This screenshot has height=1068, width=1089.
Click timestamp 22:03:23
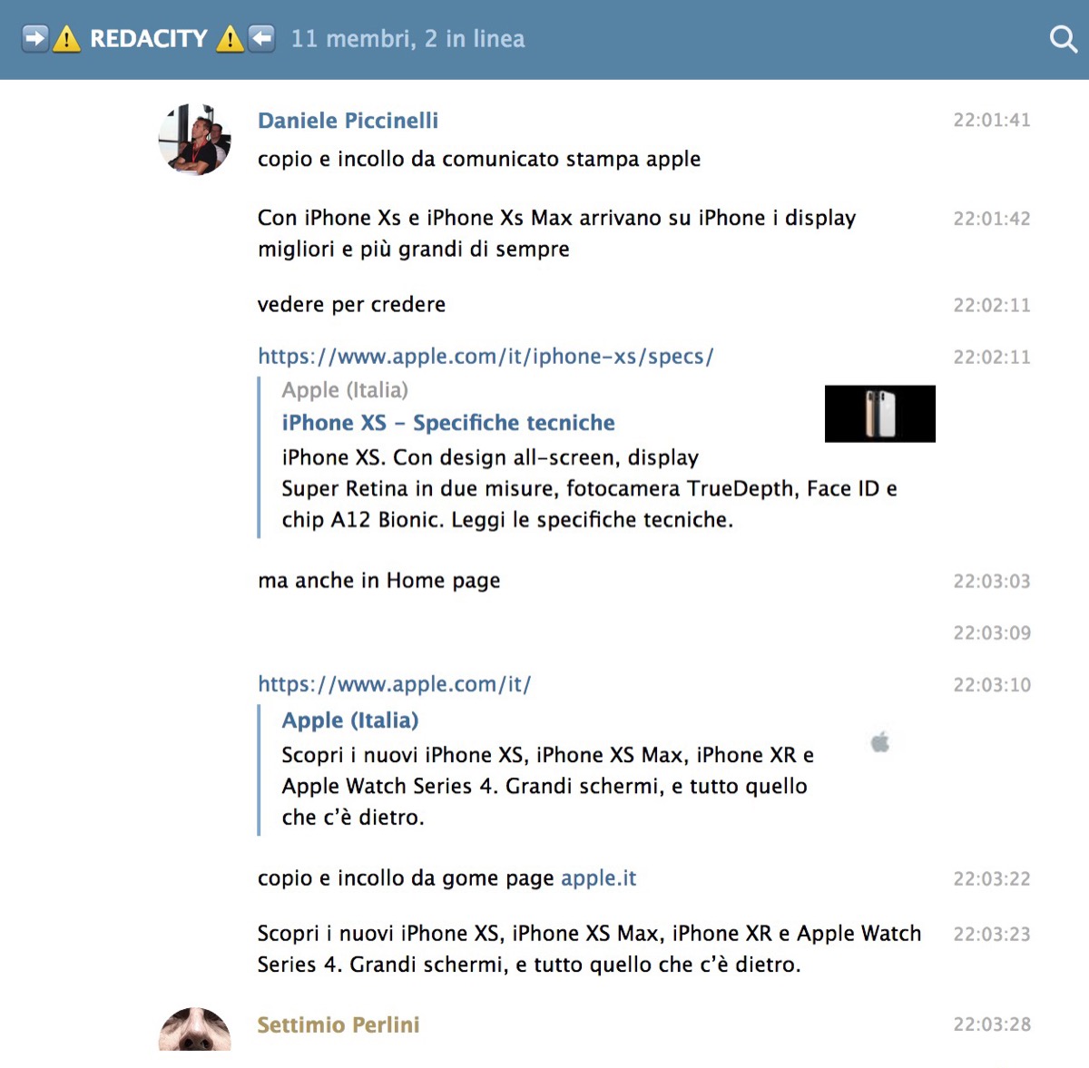pos(991,934)
